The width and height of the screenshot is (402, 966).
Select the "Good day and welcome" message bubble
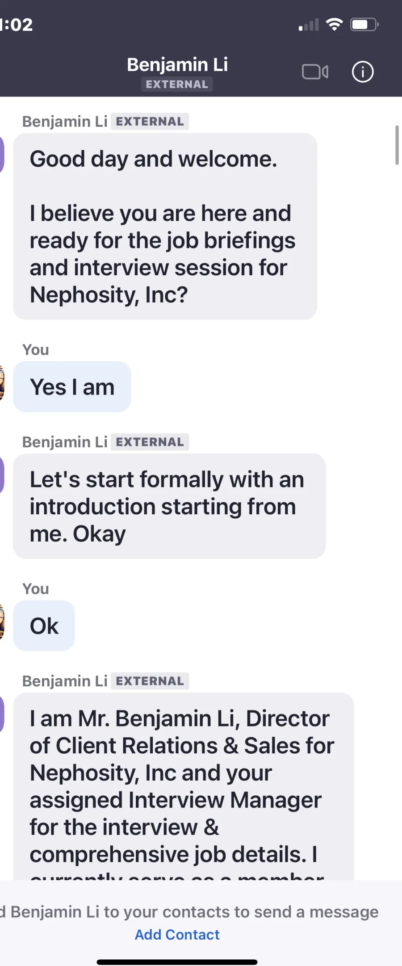tap(165, 226)
